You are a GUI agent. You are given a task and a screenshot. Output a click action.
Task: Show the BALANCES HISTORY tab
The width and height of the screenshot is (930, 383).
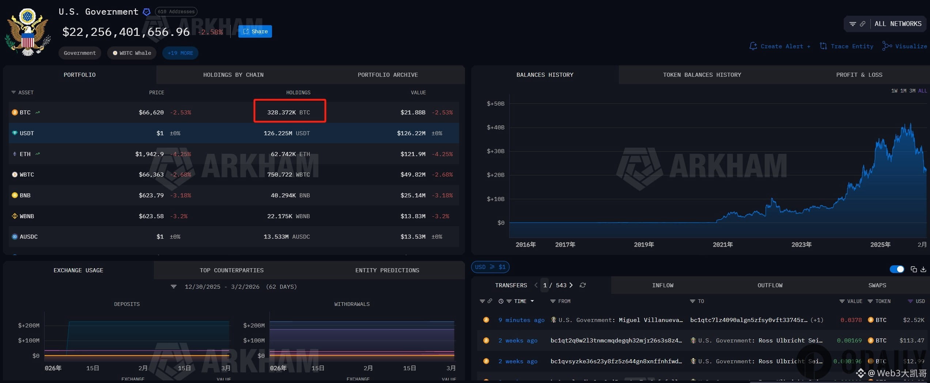coord(545,75)
